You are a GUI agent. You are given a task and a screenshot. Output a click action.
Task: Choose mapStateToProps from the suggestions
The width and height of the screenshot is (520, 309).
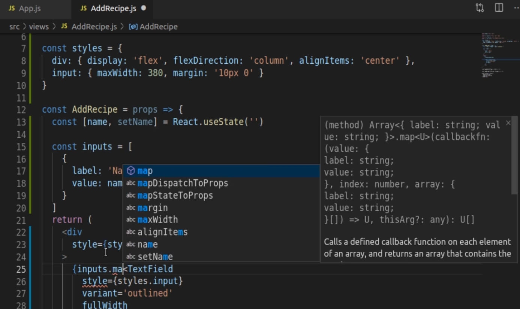click(175, 196)
